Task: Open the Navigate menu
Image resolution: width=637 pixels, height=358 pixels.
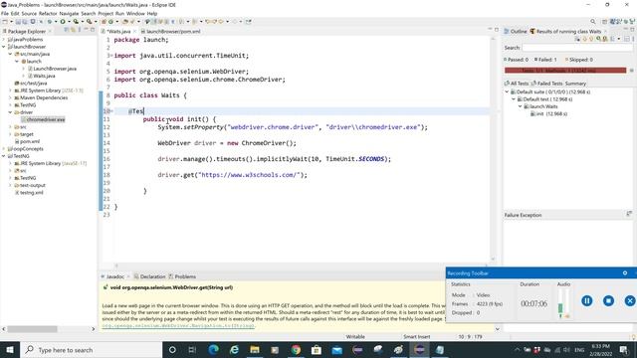Action: 69,13
